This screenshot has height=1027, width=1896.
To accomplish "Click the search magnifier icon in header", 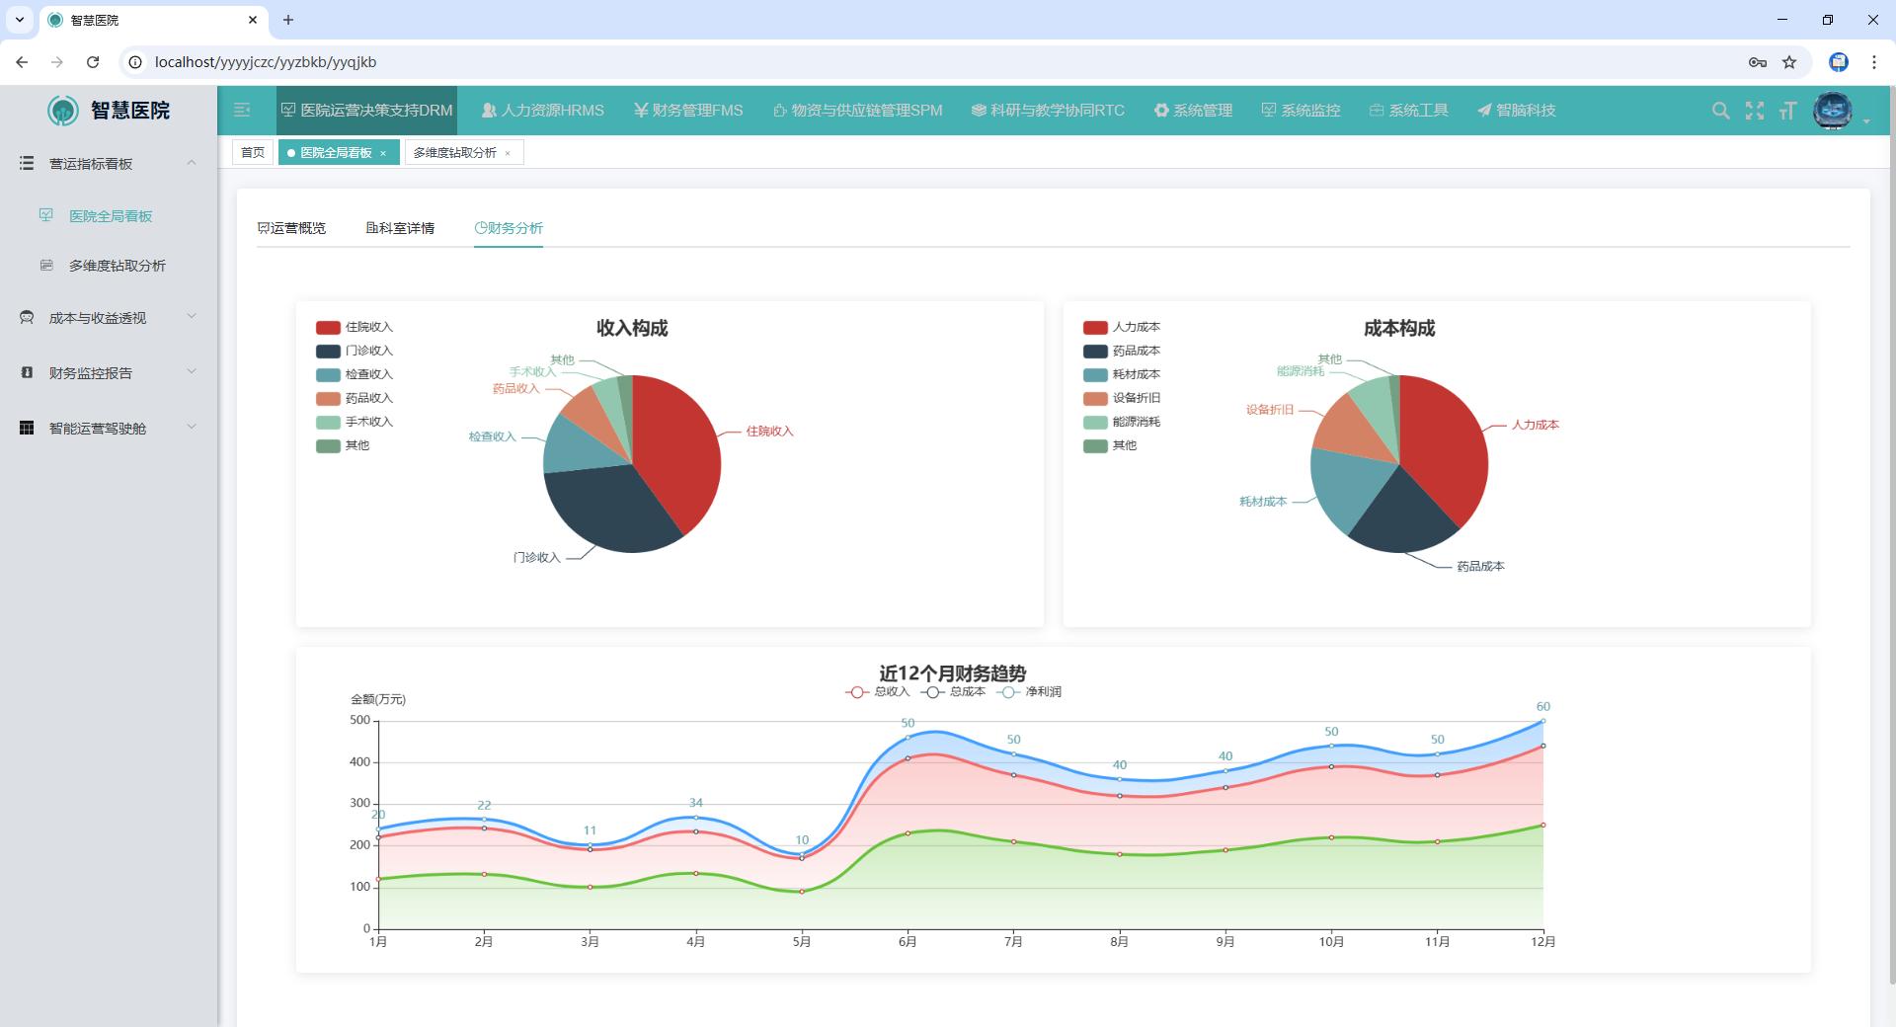I will tap(1720, 111).
